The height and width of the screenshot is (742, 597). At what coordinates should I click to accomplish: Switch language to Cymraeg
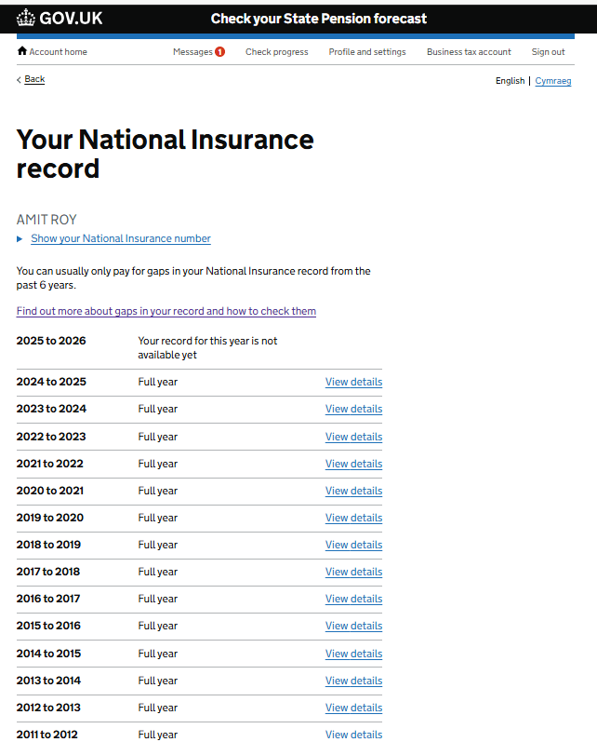[552, 81]
